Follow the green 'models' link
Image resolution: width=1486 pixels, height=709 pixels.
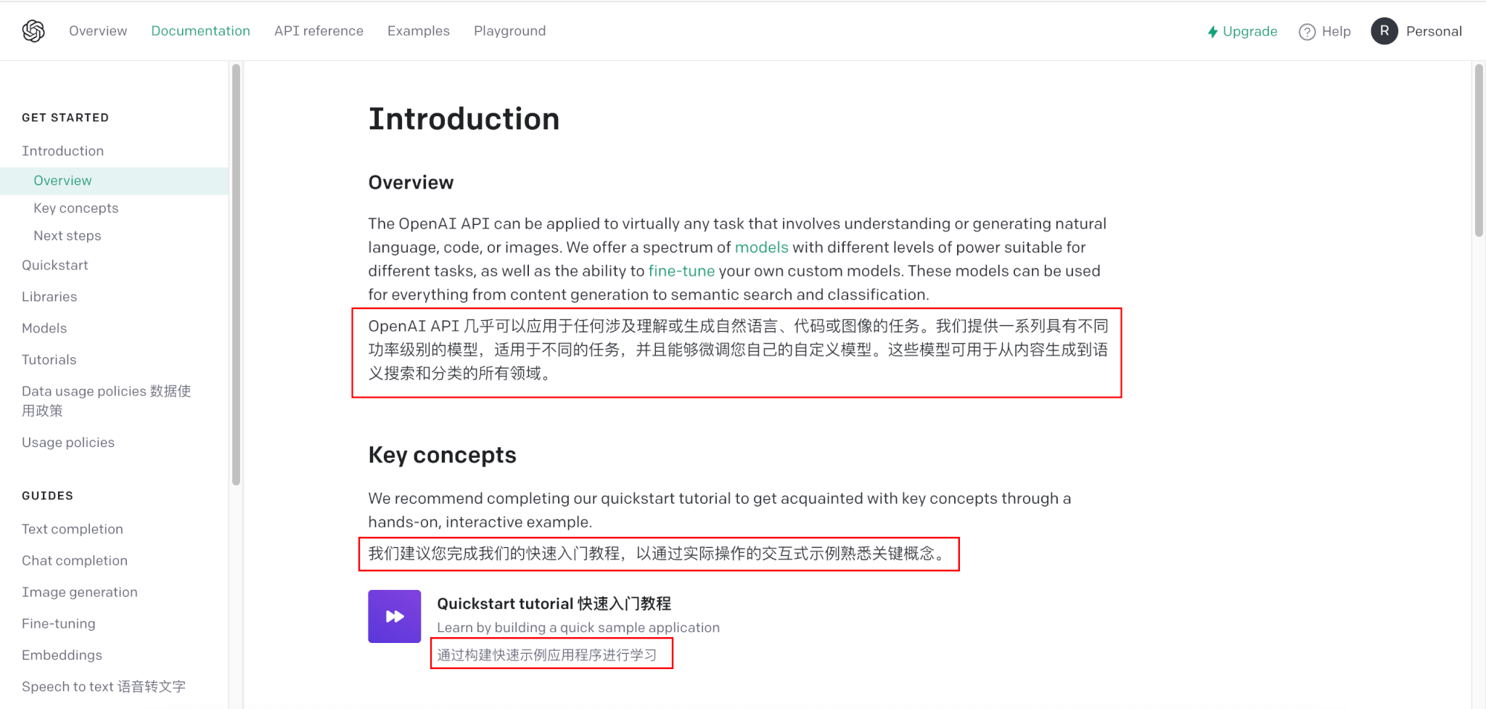pyautogui.click(x=762, y=247)
